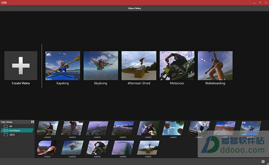This screenshot has width=269, height=165.
Task: Select the Last Import folder
Action: point(17,131)
